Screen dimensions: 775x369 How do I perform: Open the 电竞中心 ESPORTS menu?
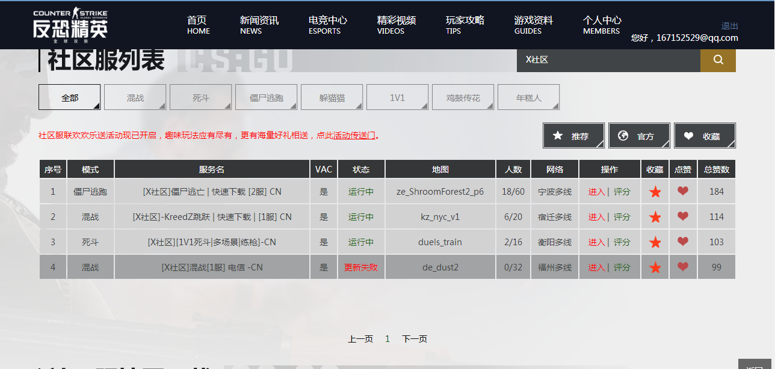(x=327, y=25)
